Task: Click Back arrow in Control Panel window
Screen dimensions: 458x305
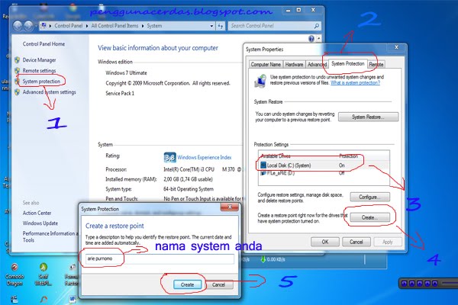Action: pyautogui.click(x=18, y=26)
